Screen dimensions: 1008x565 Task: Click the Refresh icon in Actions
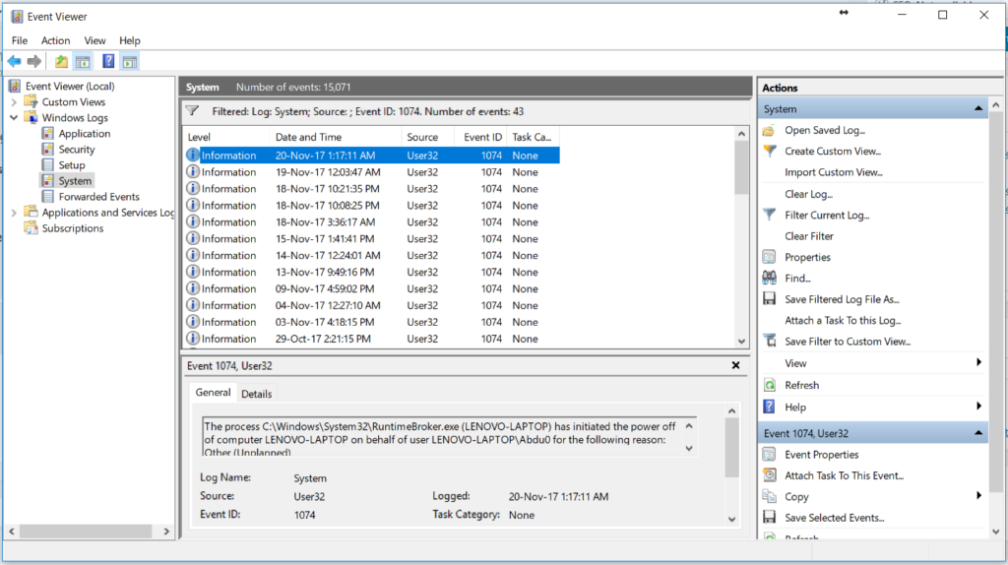point(769,385)
